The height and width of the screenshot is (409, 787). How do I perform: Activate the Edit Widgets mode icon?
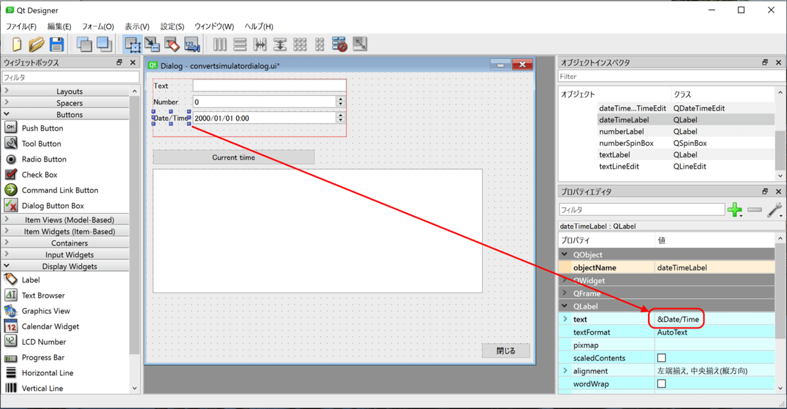pos(132,45)
